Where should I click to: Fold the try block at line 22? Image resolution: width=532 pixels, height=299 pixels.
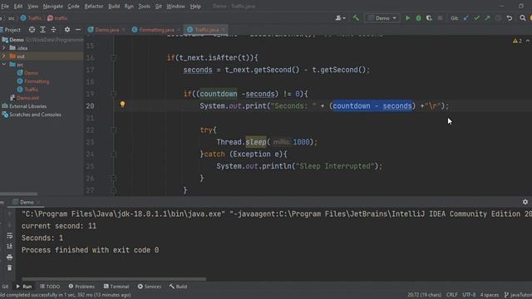(114, 130)
